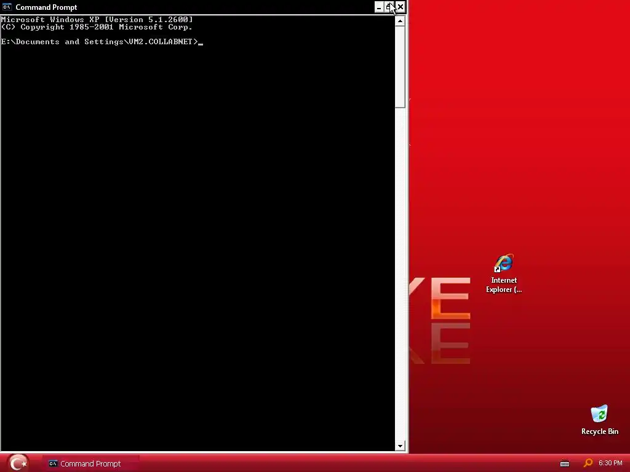Select the 'Recycle Bin' label text
Image resolution: width=630 pixels, height=472 pixels.
(599, 431)
